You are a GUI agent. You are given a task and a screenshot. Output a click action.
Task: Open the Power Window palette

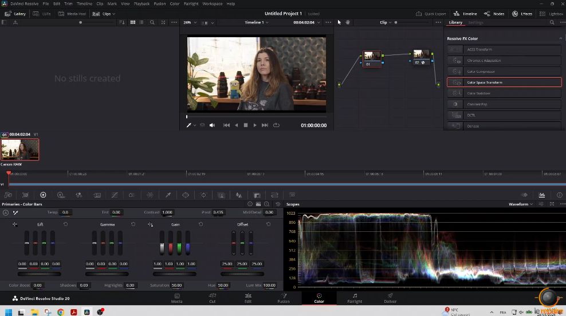coord(186,195)
